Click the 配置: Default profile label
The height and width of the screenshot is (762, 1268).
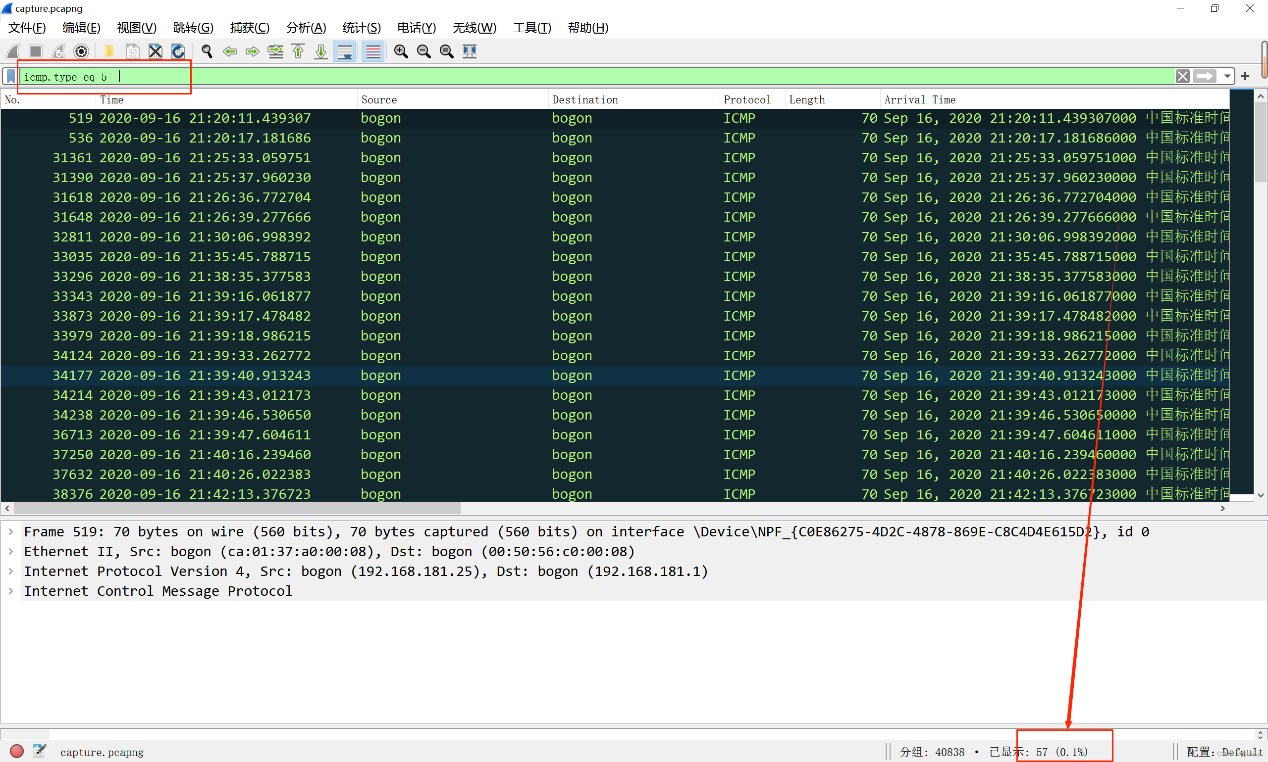(1224, 752)
